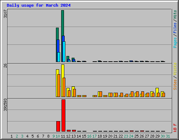This screenshot has width=179, height=140.
Task: Click the cyan pages bar for day 10
Action: pos(59,57)
